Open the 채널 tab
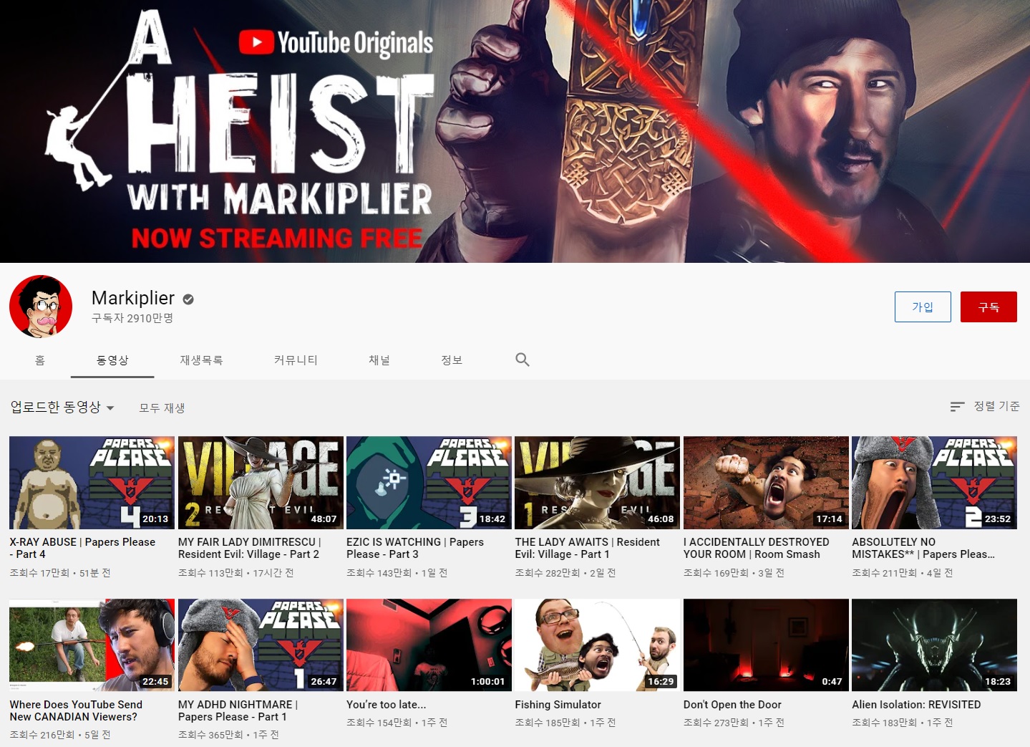Screen dimensions: 1030x747 click(379, 360)
